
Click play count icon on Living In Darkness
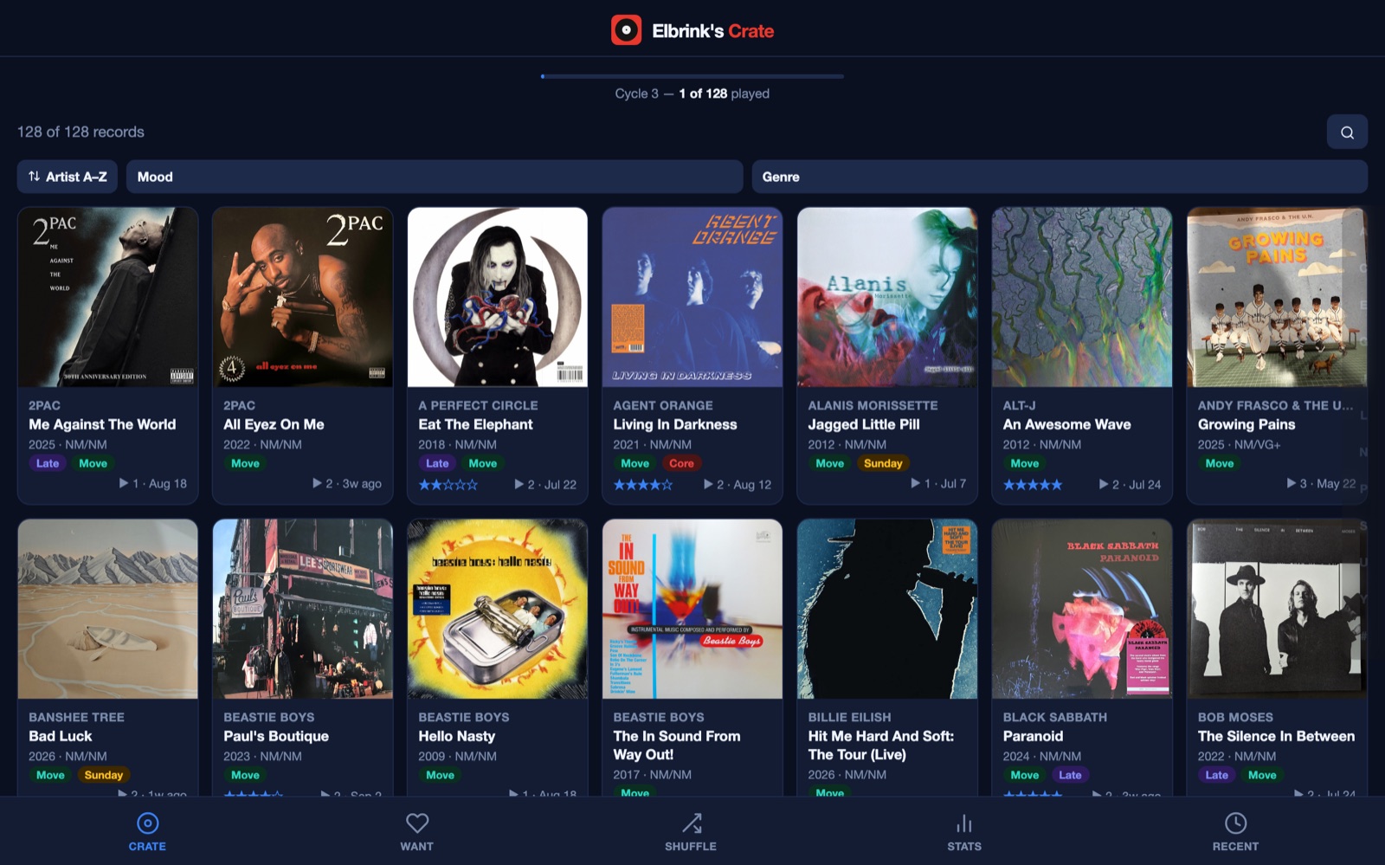pos(709,484)
